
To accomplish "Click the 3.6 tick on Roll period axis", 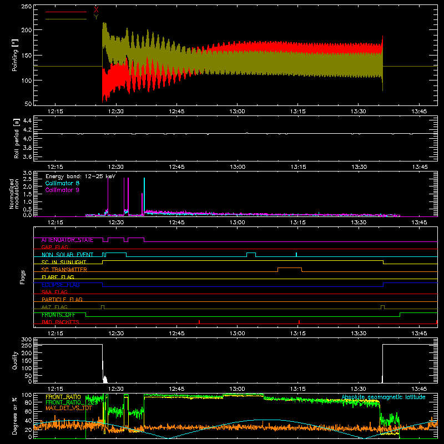I will click(x=27, y=157).
